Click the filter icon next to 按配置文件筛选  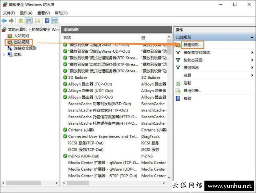coord(178,52)
